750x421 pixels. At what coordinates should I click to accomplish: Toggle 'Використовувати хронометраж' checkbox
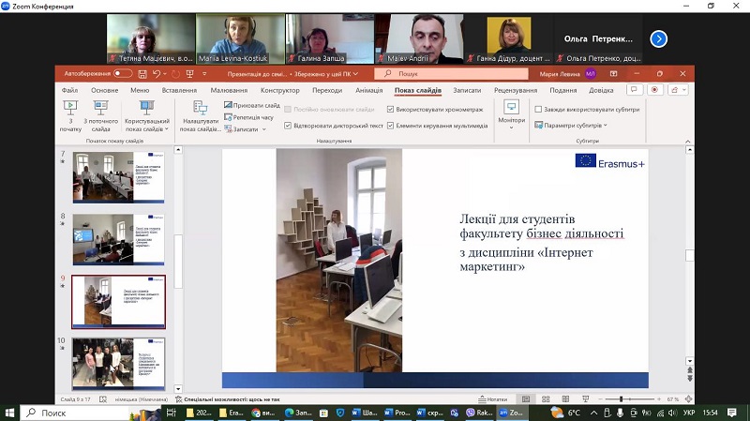tap(391, 109)
